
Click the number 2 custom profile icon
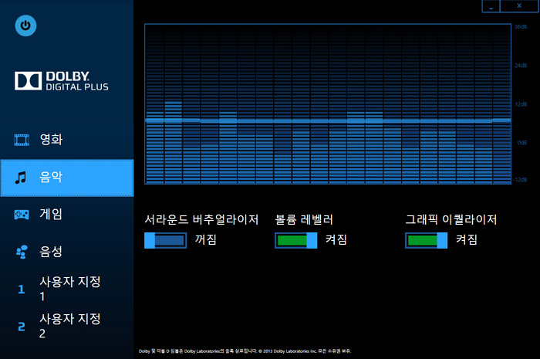(22, 327)
